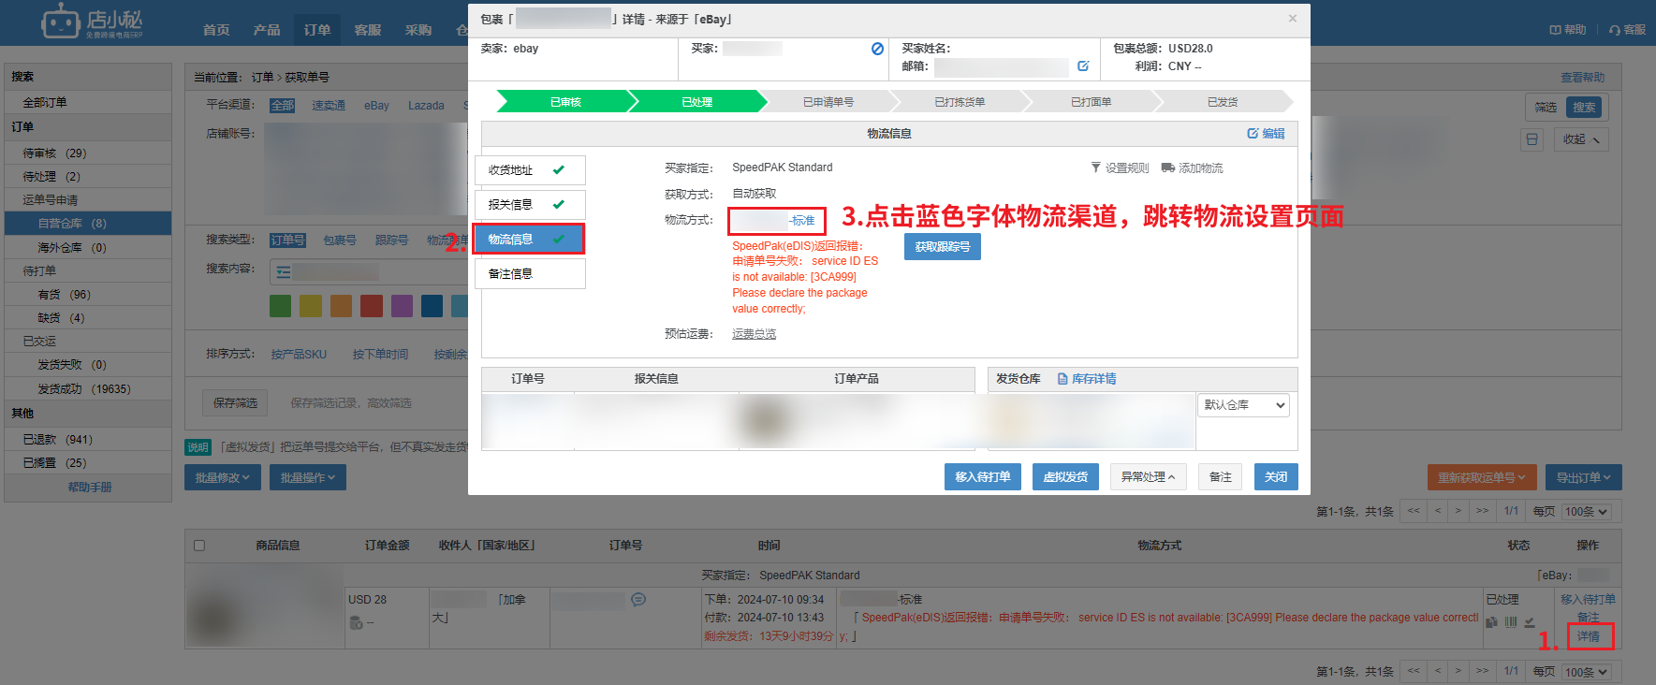Viewport: 1656px width, 685px height.
Task: Sort orders by 按产品SKU
Action: (x=299, y=355)
